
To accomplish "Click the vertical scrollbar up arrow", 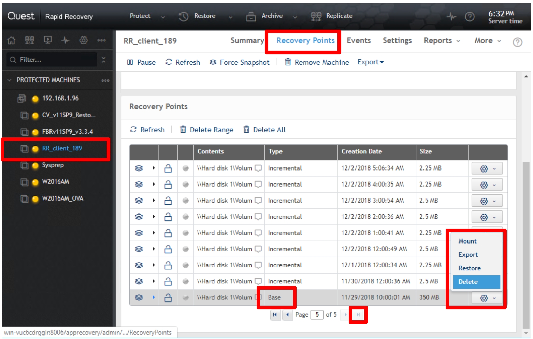I will pos(526,76).
